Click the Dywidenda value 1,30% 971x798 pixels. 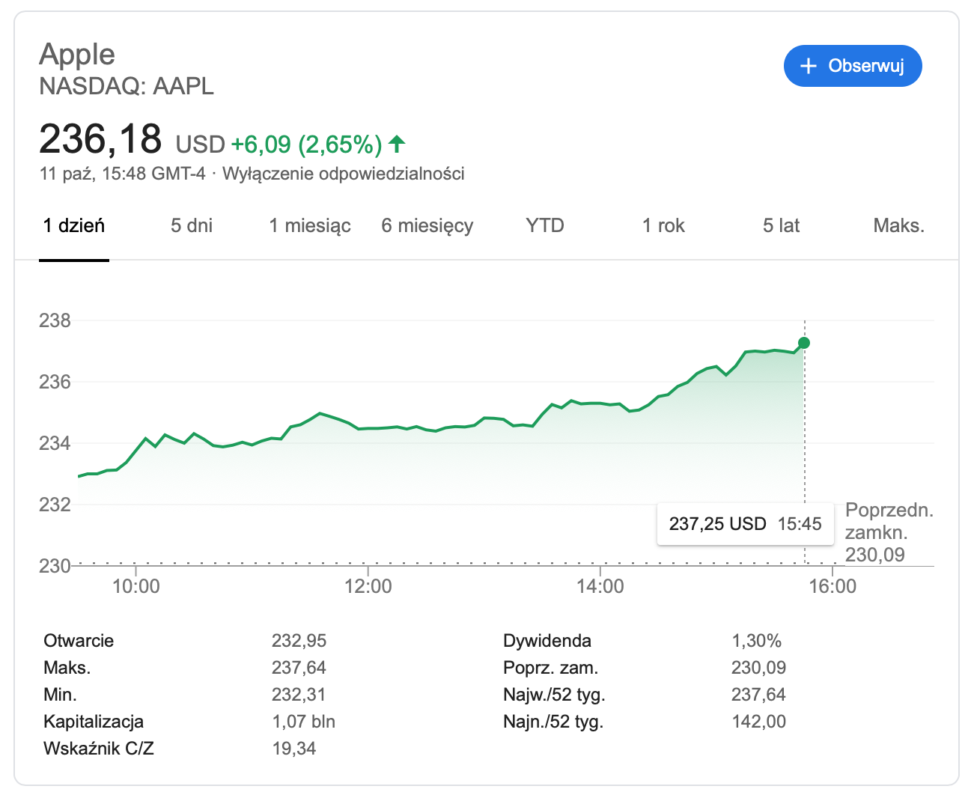point(756,641)
